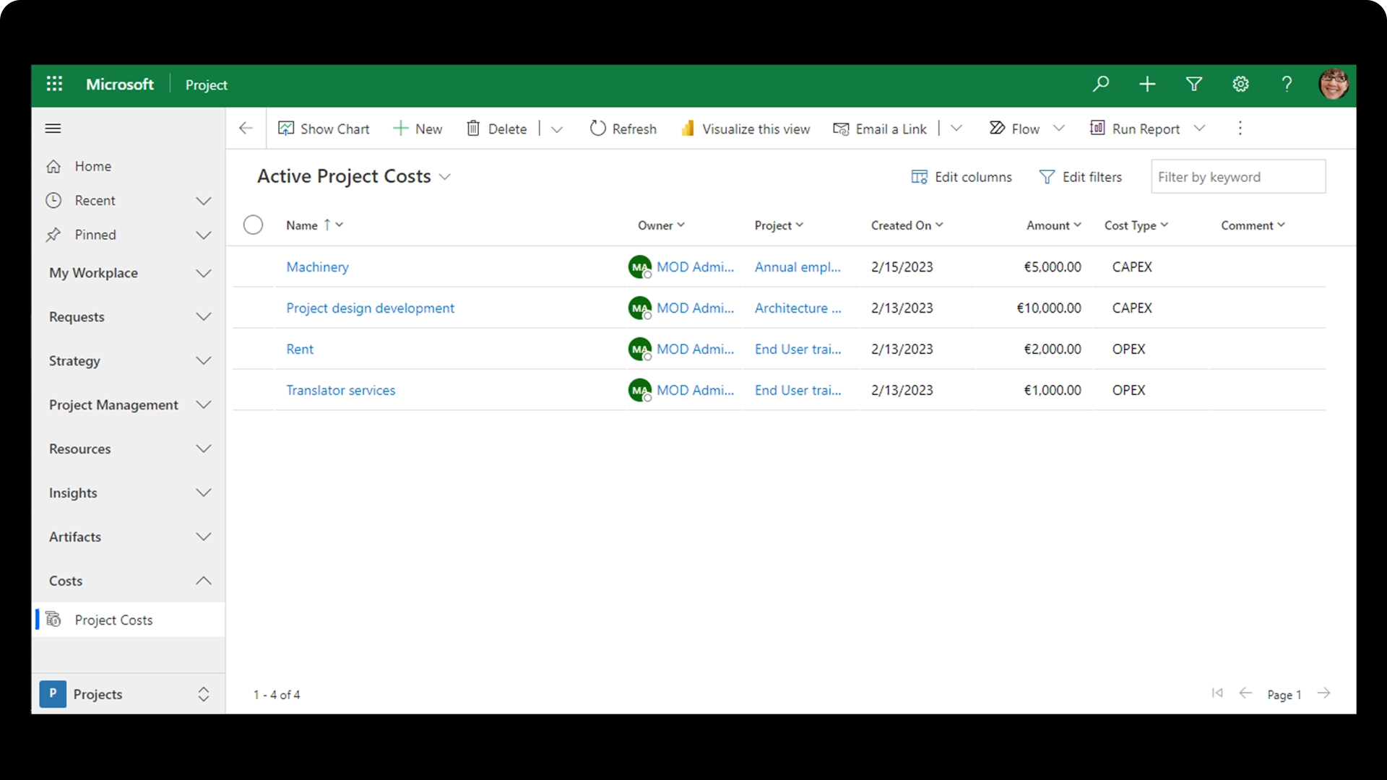Click the search magnifier icon in header

click(x=1100, y=84)
